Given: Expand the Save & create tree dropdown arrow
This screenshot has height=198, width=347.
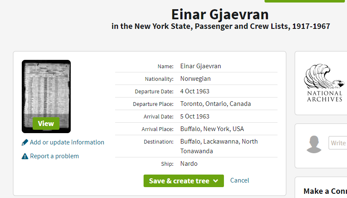Looking at the screenshot, I should 216,181.
